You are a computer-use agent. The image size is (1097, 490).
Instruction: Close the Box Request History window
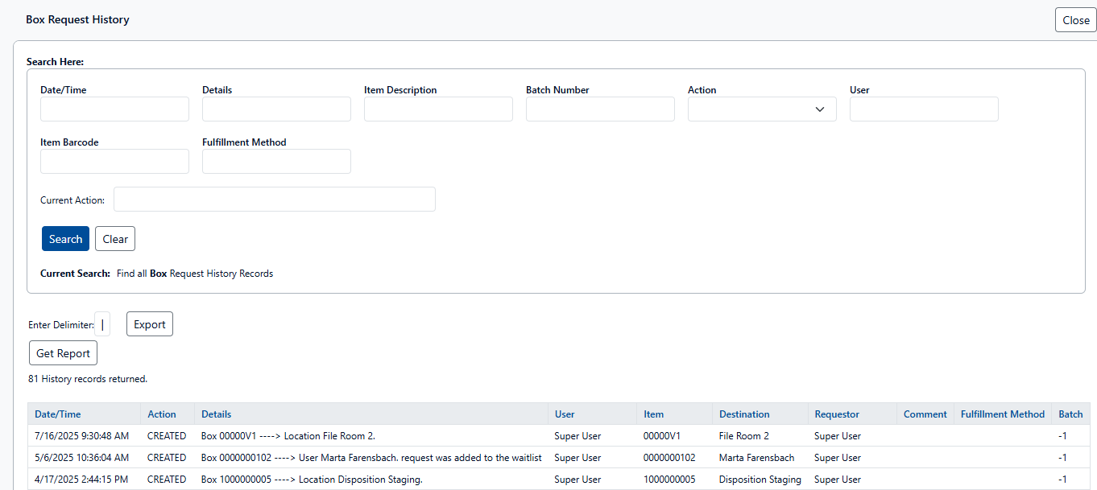click(1075, 20)
